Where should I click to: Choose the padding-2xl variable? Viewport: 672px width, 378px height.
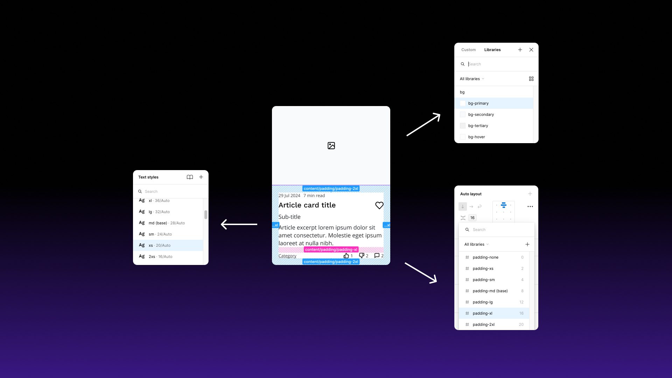[x=484, y=324]
